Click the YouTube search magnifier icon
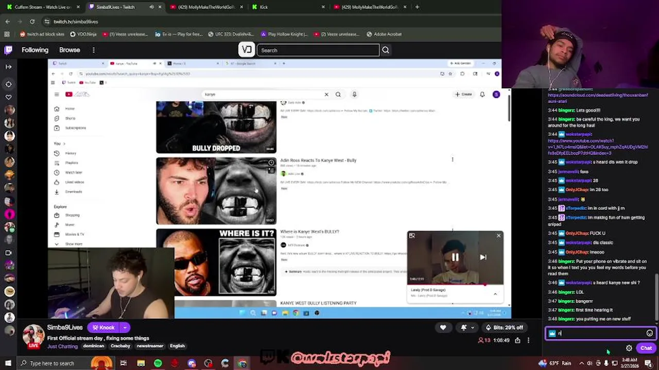 point(338,94)
